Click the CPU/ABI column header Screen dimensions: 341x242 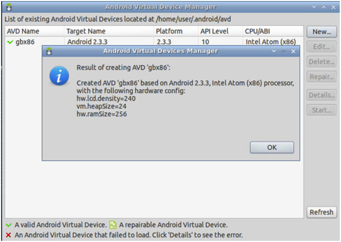pos(257,31)
